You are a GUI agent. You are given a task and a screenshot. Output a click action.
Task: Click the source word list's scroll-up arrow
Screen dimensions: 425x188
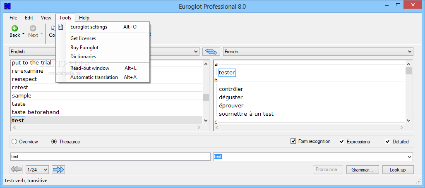click(206, 64)
